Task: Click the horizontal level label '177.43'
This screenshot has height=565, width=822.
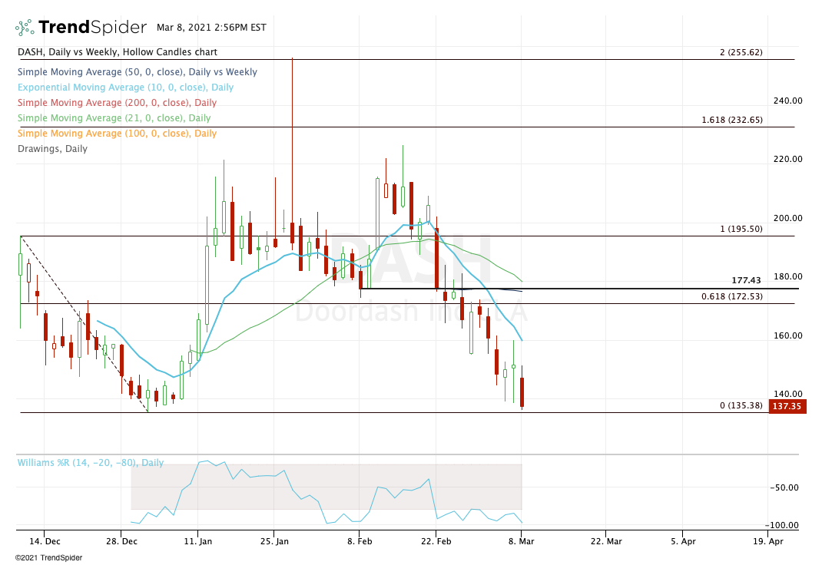Action: click(x=746, y=281)
